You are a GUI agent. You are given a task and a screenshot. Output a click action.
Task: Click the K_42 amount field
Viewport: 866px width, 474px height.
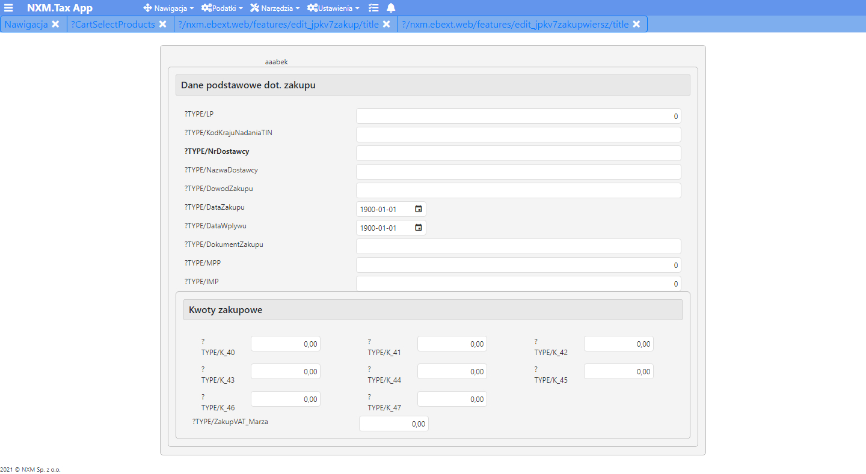pyautogui.click(x=619, y=344)
